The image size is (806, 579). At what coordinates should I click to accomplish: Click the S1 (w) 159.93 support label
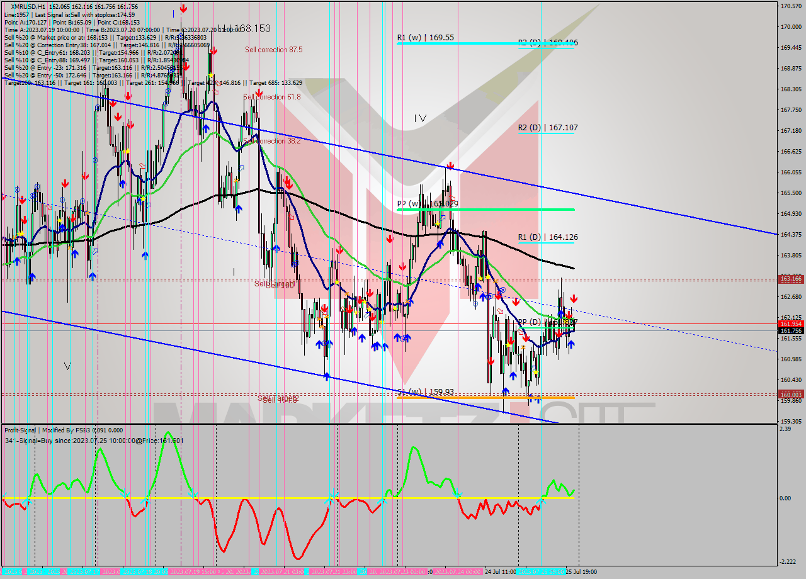coord(425,391)
